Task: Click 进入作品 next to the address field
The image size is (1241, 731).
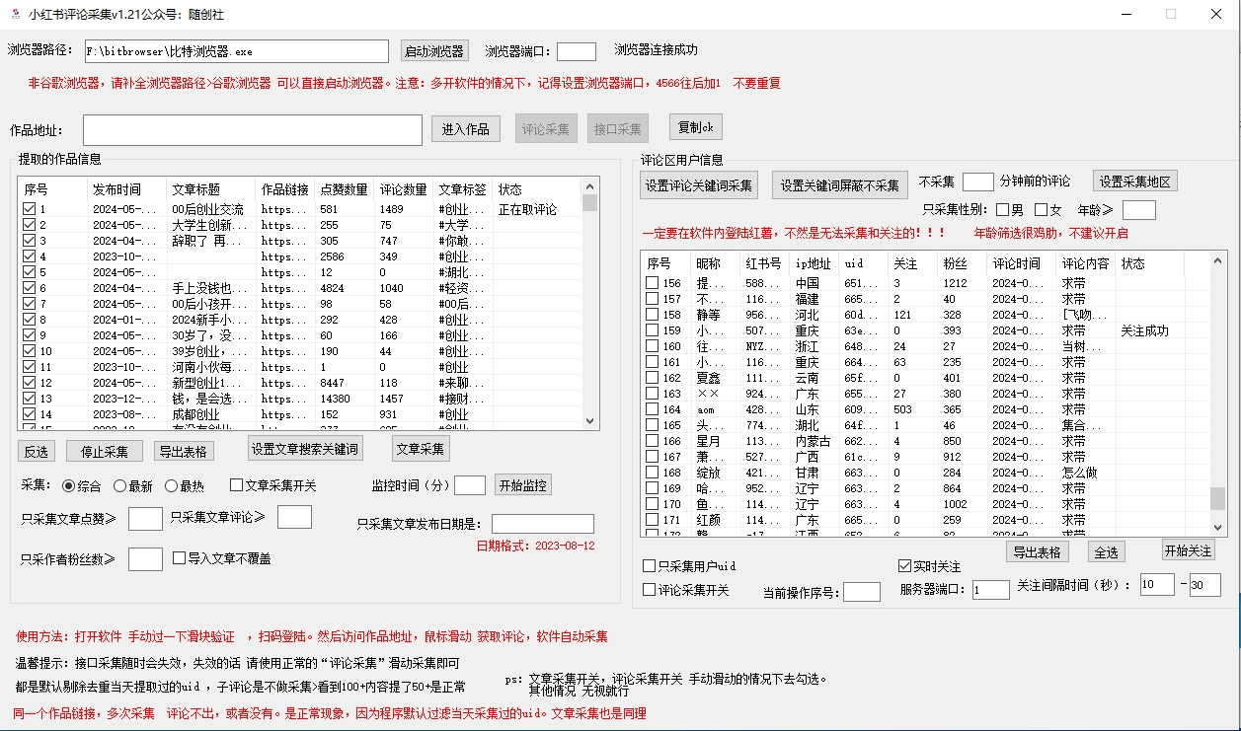Action: pyautogui.click(x=465, y=127)
